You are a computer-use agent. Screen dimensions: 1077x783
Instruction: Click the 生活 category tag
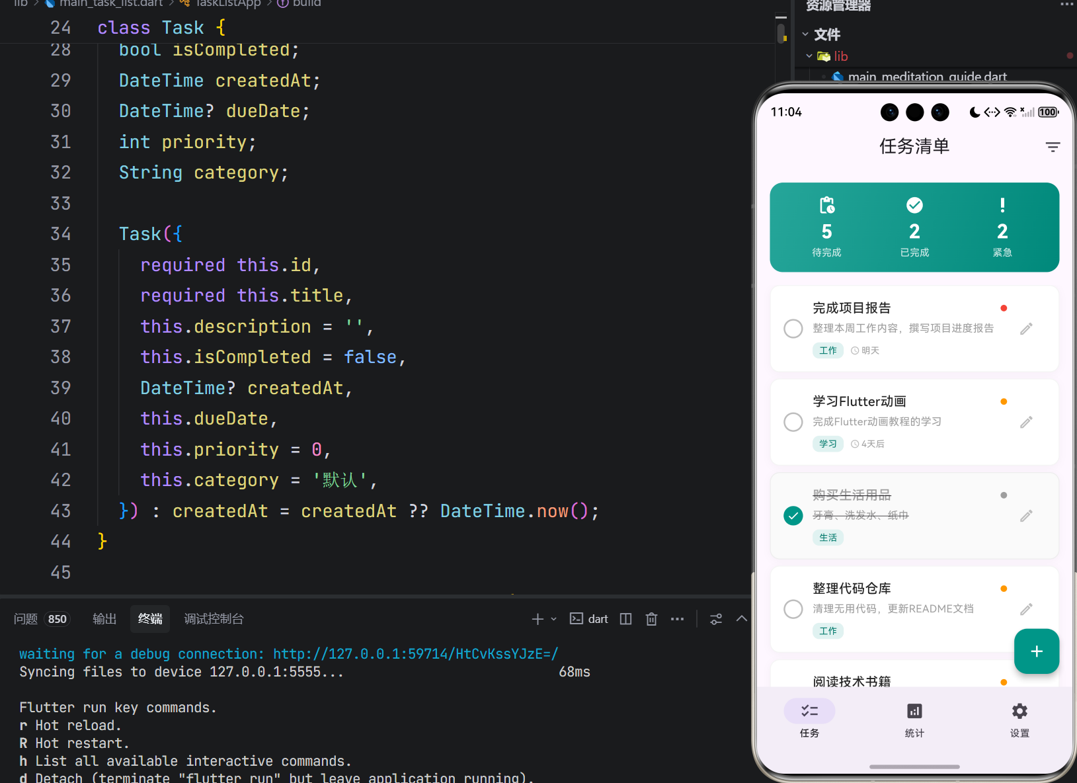tap(828, 538)
